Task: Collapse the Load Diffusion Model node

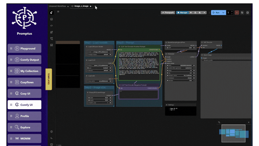Action: click(87, 47)
